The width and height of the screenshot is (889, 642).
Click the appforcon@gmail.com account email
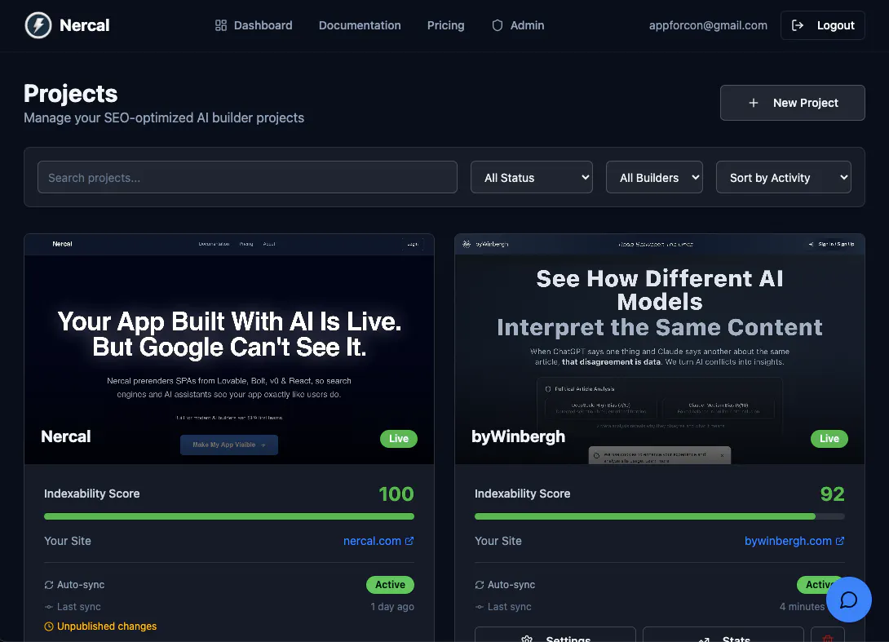(708, 25)
